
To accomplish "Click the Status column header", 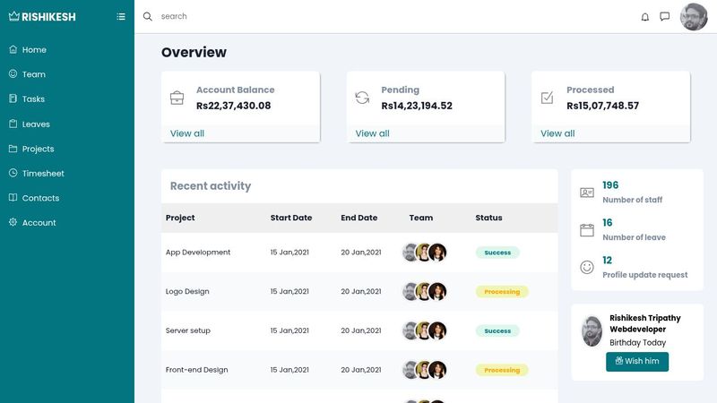I will [488, 218].
